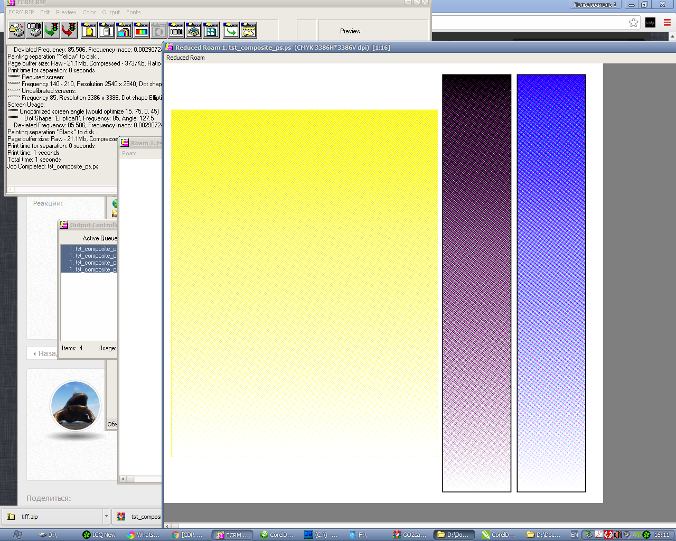676x541 pixels.
Task: Click the Roam window left scroll arrow
Action: pyautogui.click(x=124, y=479)
